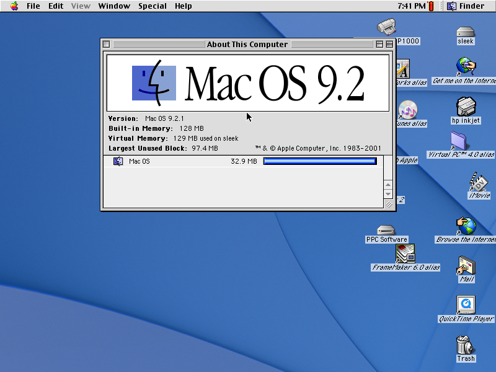Image resolution: width=496 pixels, height=372 pixels.
Task: Select the sleek hard disk icon
Action: coord(466,32)
